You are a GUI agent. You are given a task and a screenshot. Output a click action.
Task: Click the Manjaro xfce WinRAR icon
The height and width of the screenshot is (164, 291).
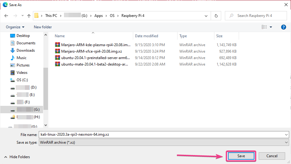click(57, 51)
